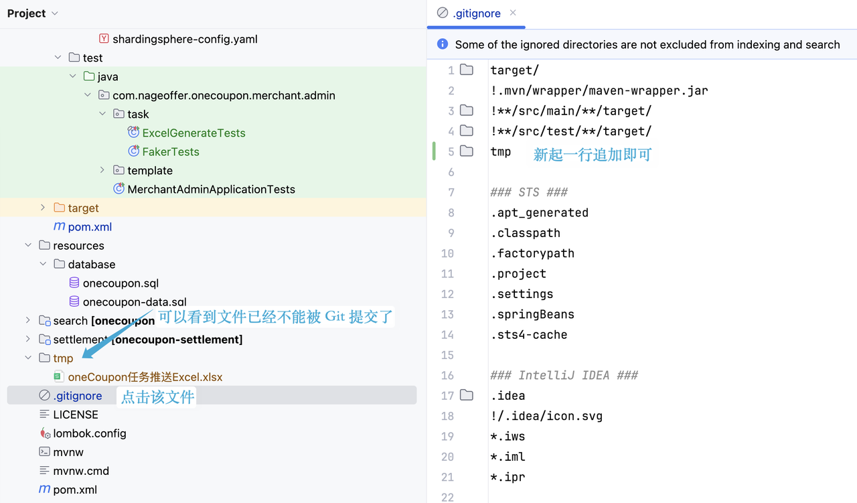Viewport: 857px width, 503px height.
Task: Collapse the database folder
Action: [x=43, y=264]
